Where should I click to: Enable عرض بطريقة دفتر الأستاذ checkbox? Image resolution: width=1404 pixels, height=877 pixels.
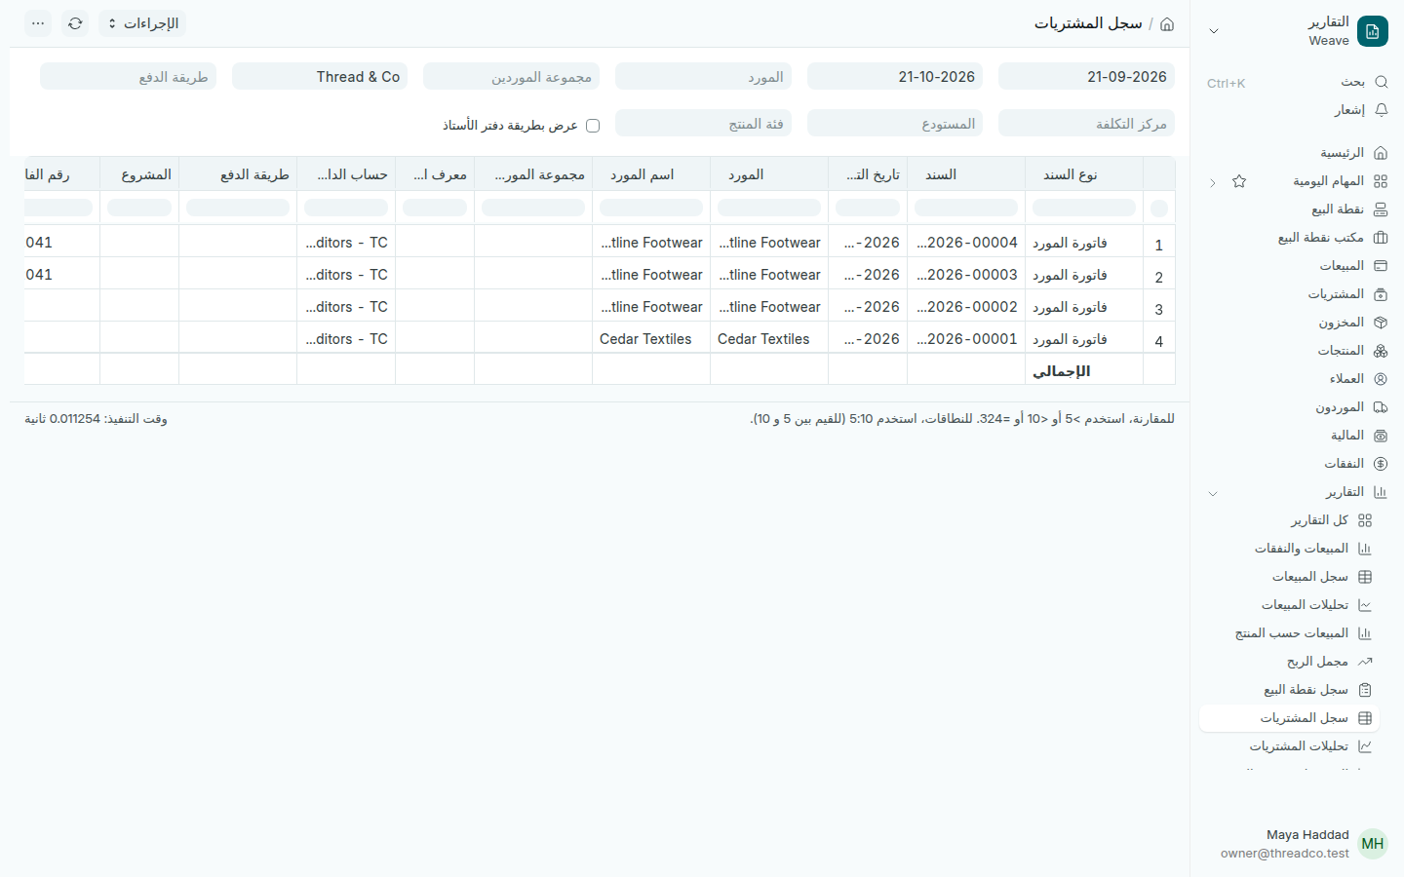[x=593, y=126]
